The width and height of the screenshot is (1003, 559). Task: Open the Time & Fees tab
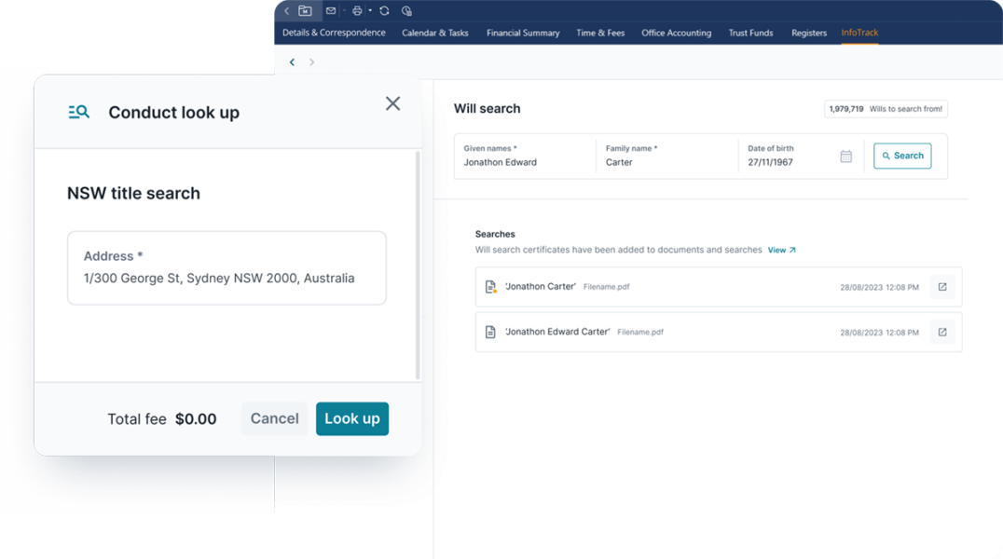pyautogui.click(x=600, y=33)
